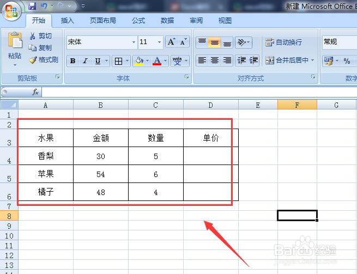Select cell containing 香梨

[x=46, y=156]
